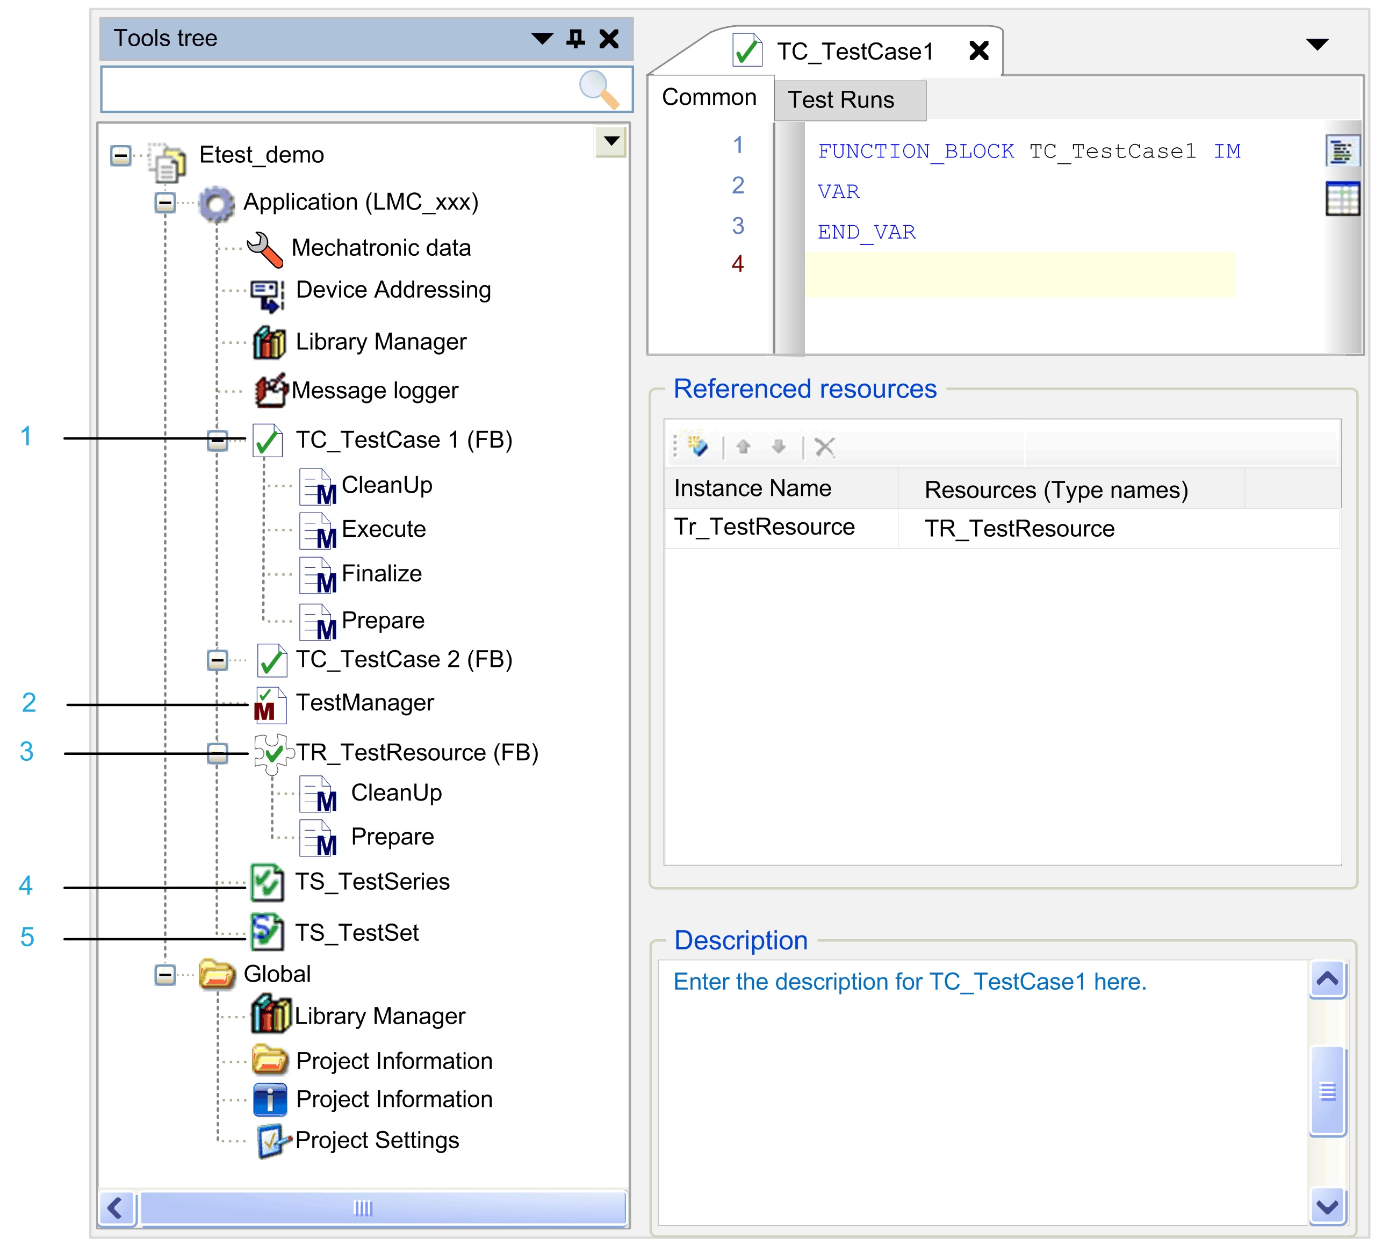Viewport: 1375px width, 1239px height.
Task: Pin the Tools tree panel
Action: [575, 39]
